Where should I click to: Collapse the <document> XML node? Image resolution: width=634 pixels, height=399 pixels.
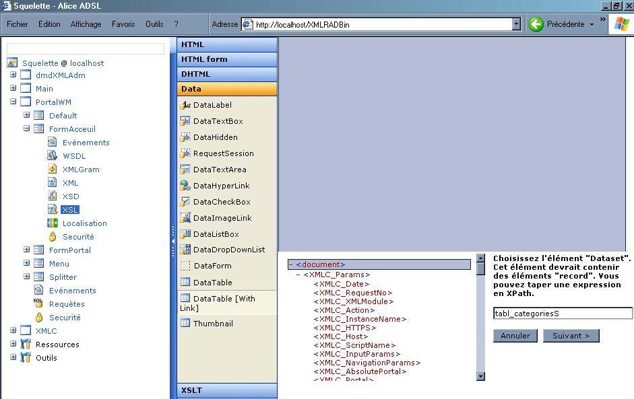[x=290, y=265]
